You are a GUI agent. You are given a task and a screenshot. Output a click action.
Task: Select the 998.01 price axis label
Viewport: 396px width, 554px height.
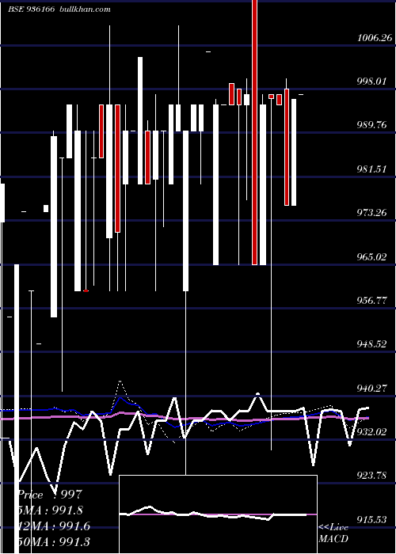point(371,82)
